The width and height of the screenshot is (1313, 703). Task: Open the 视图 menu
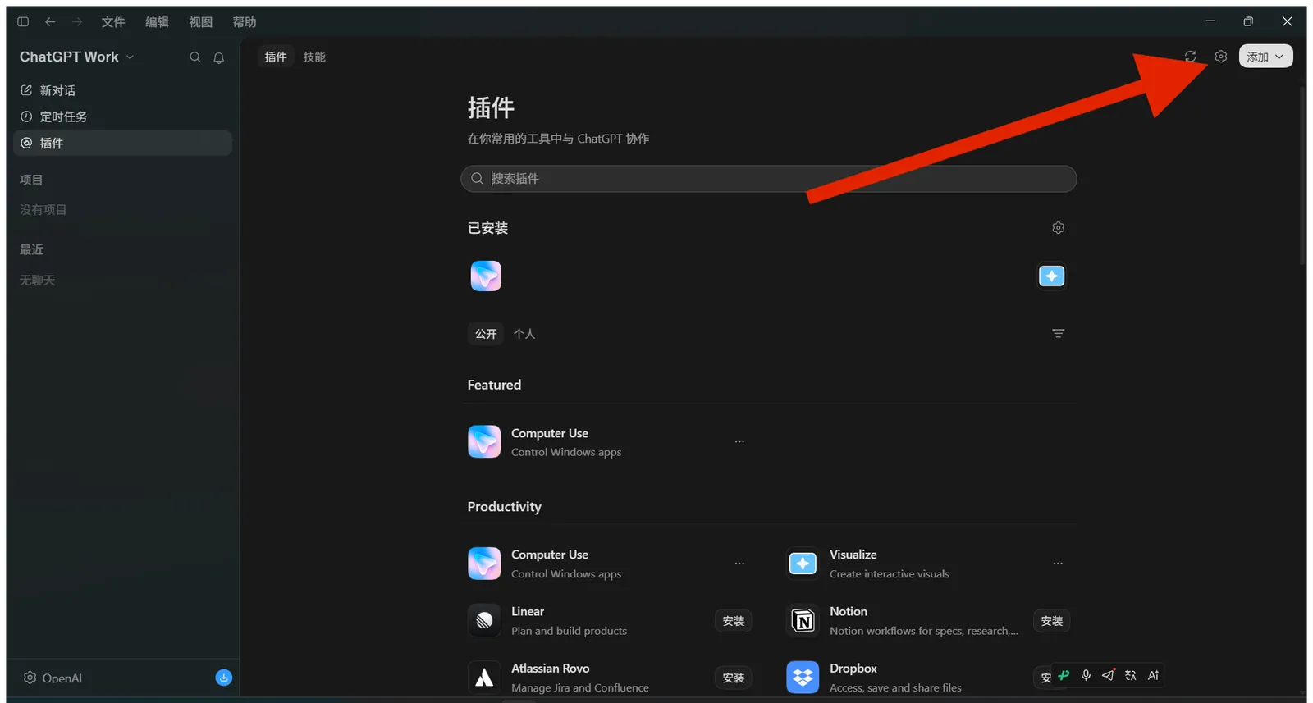click(x=200, y=22)
